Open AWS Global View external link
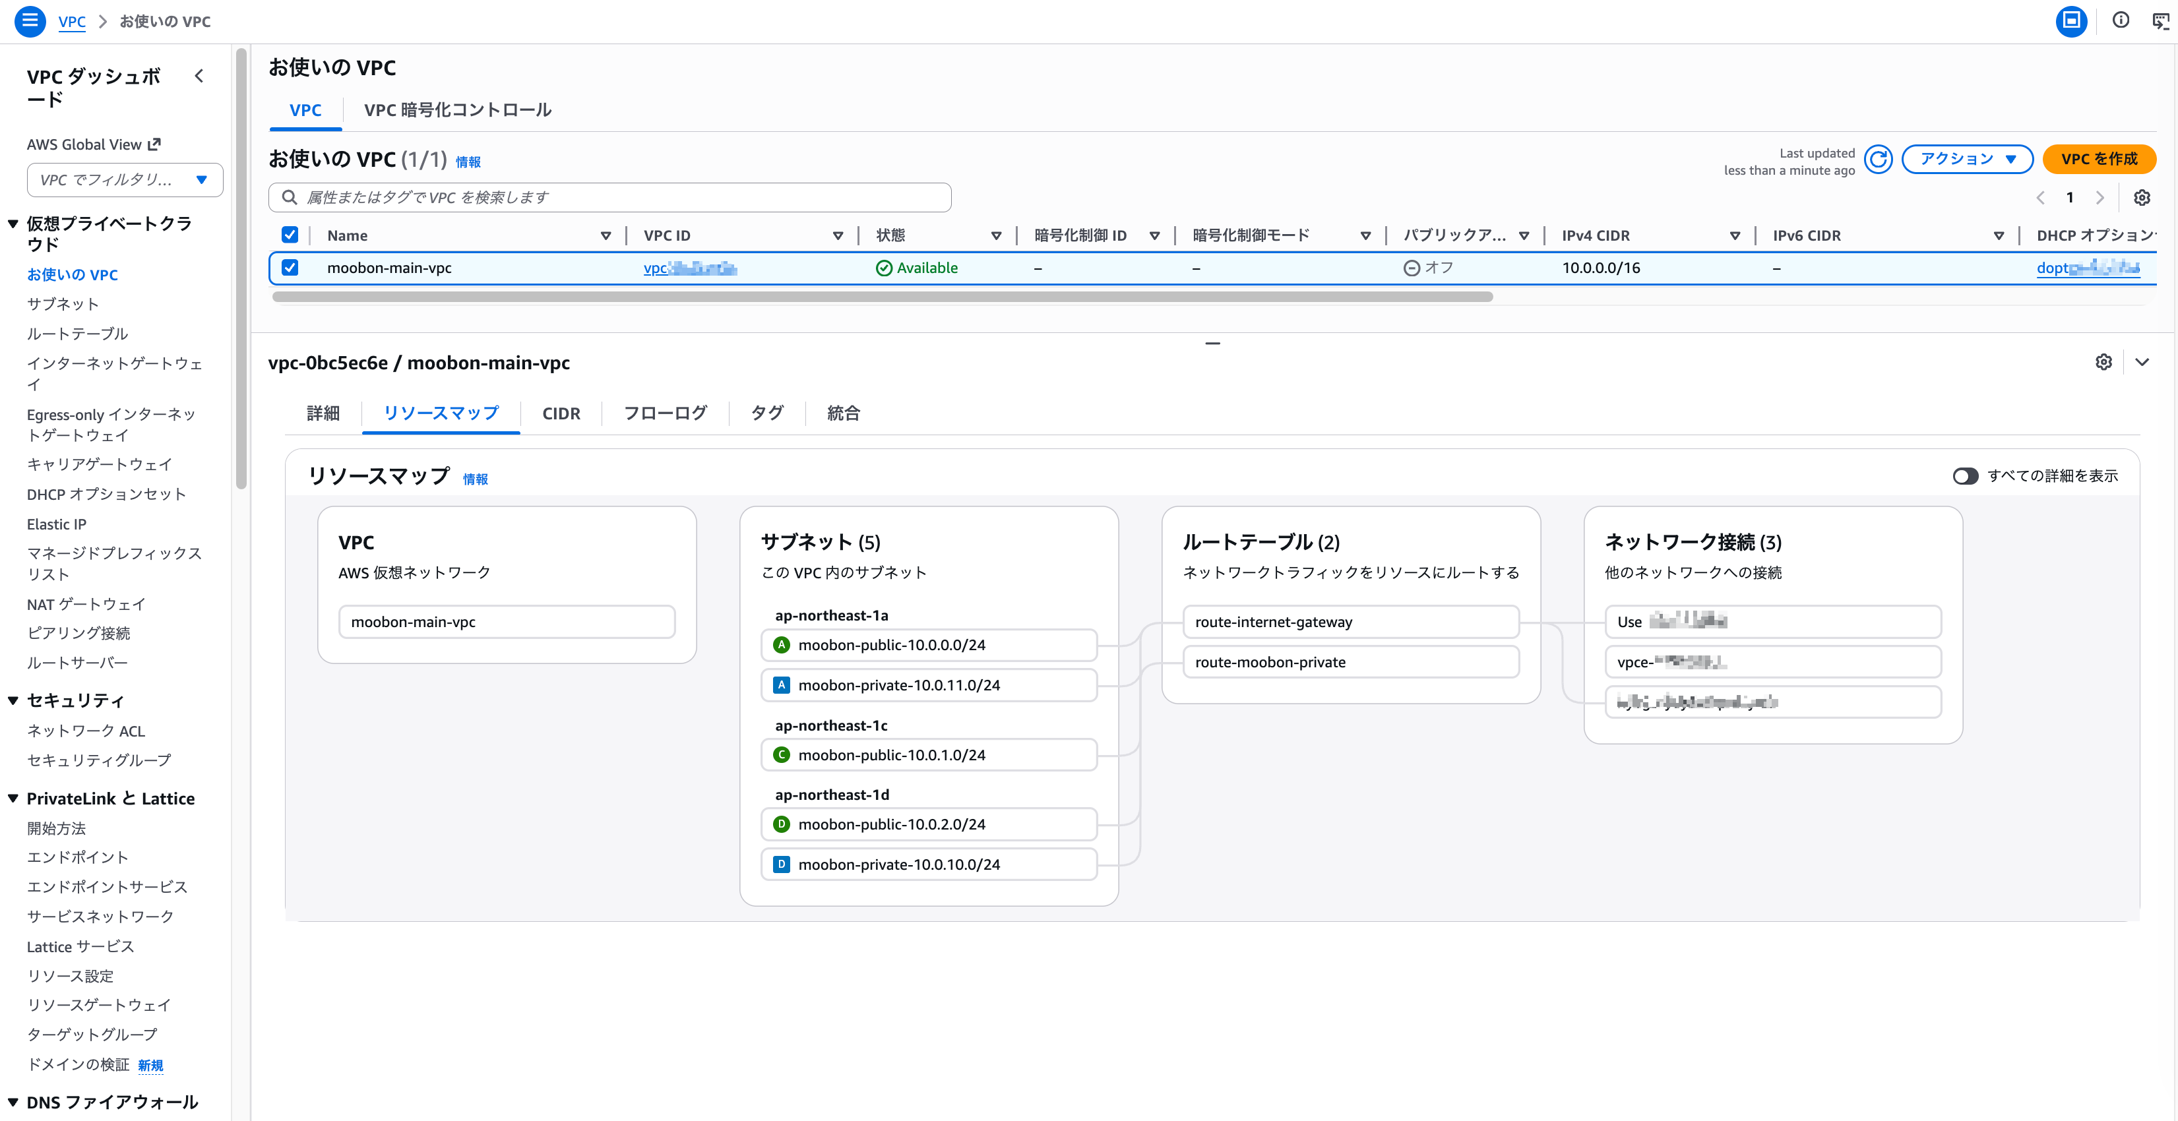The image size is (2178, 1121). [93, 144]
